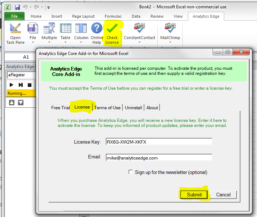Close the Analytics Edge Core Add-in dialog
The width and height of the screenshot is (257, 217).
click(241, 52)
